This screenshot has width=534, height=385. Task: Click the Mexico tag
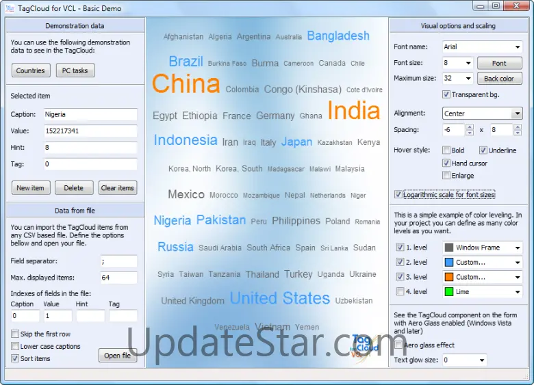(186, 194)
